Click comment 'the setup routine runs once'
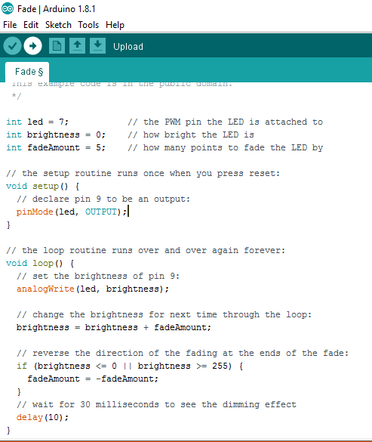Viewport: 372px width, 442px height. click(x=143, y=173)
